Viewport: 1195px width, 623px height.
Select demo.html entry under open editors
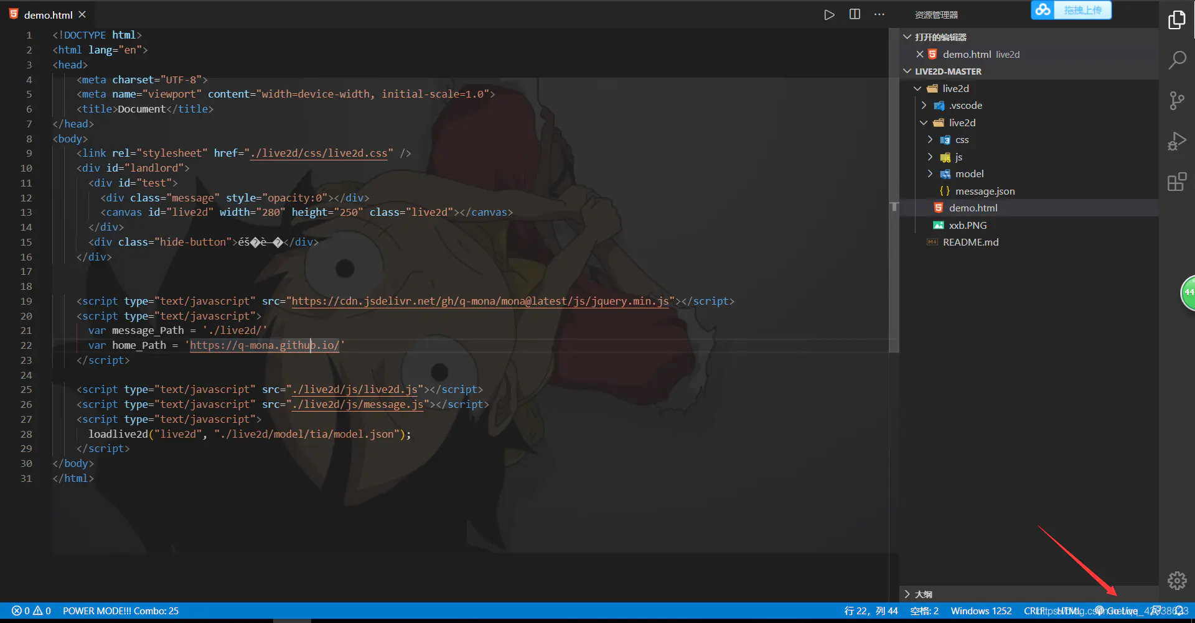(x=1029, y=54)
